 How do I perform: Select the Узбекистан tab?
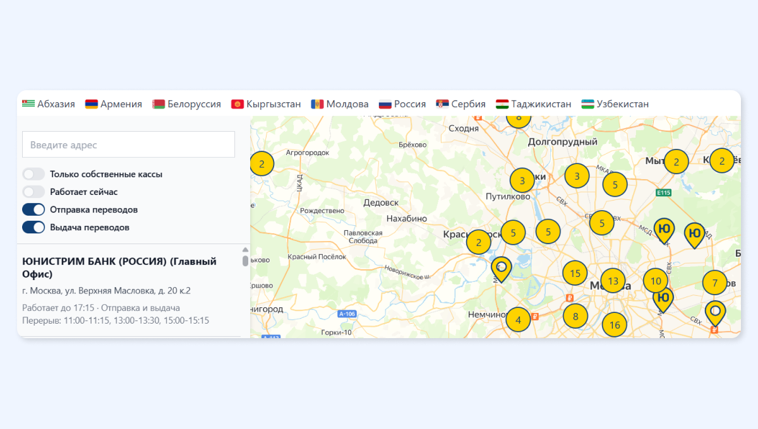tap(615, 104)
